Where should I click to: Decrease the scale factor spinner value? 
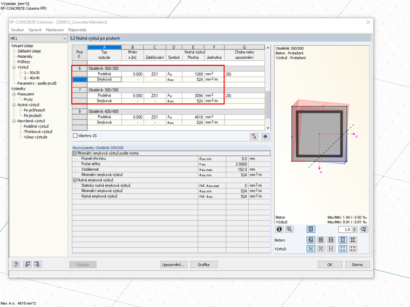click(x=354, y=231)
